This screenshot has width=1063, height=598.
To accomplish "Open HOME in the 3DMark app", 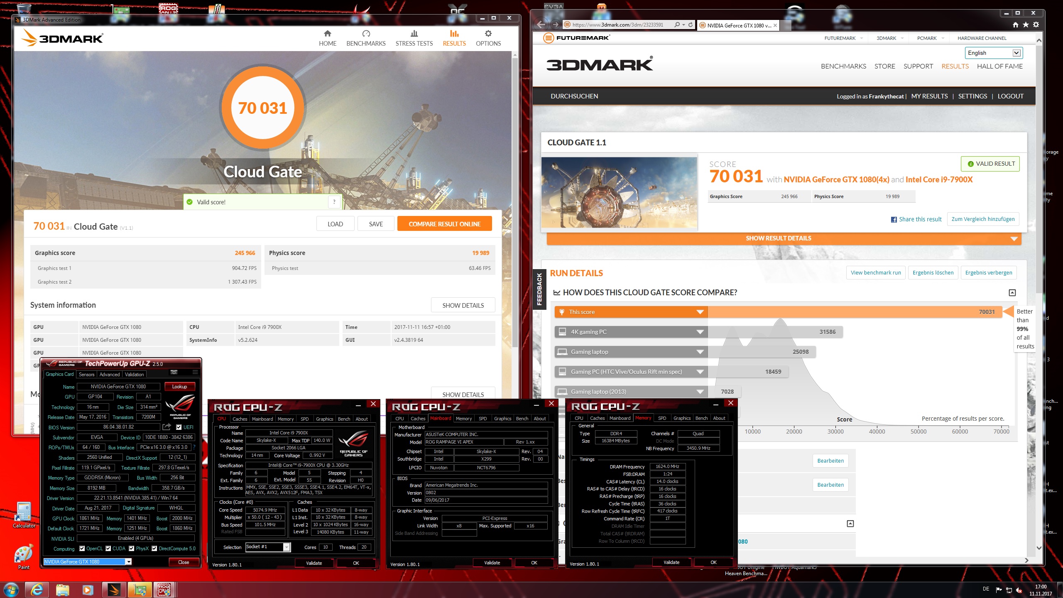I will tap(328, 38).
